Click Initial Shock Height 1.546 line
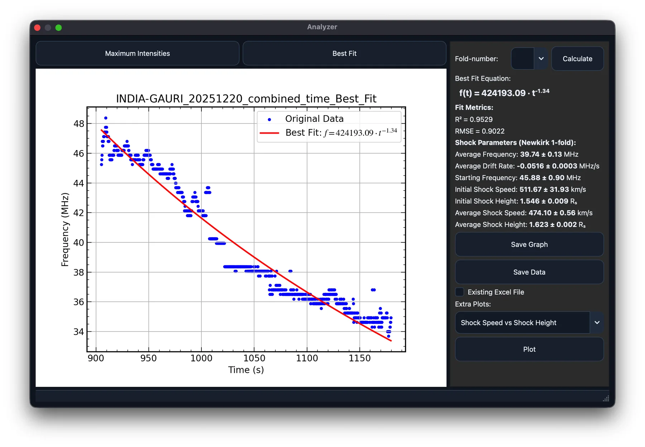The image size is (645, 447). click(516, 201)
